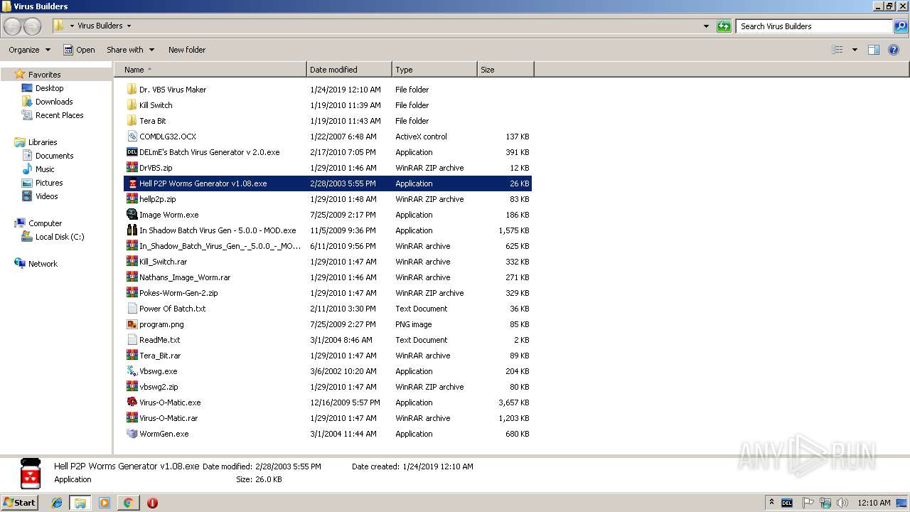Select the file Nathans_Image_Worm.rar

click(185, 277)
